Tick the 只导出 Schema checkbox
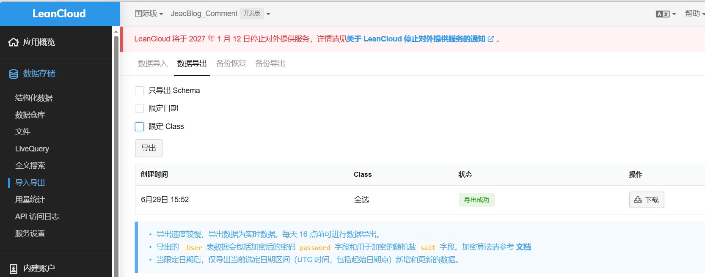Image resolution: width=705 pixels, height=277 pixels. click(139, 91)
